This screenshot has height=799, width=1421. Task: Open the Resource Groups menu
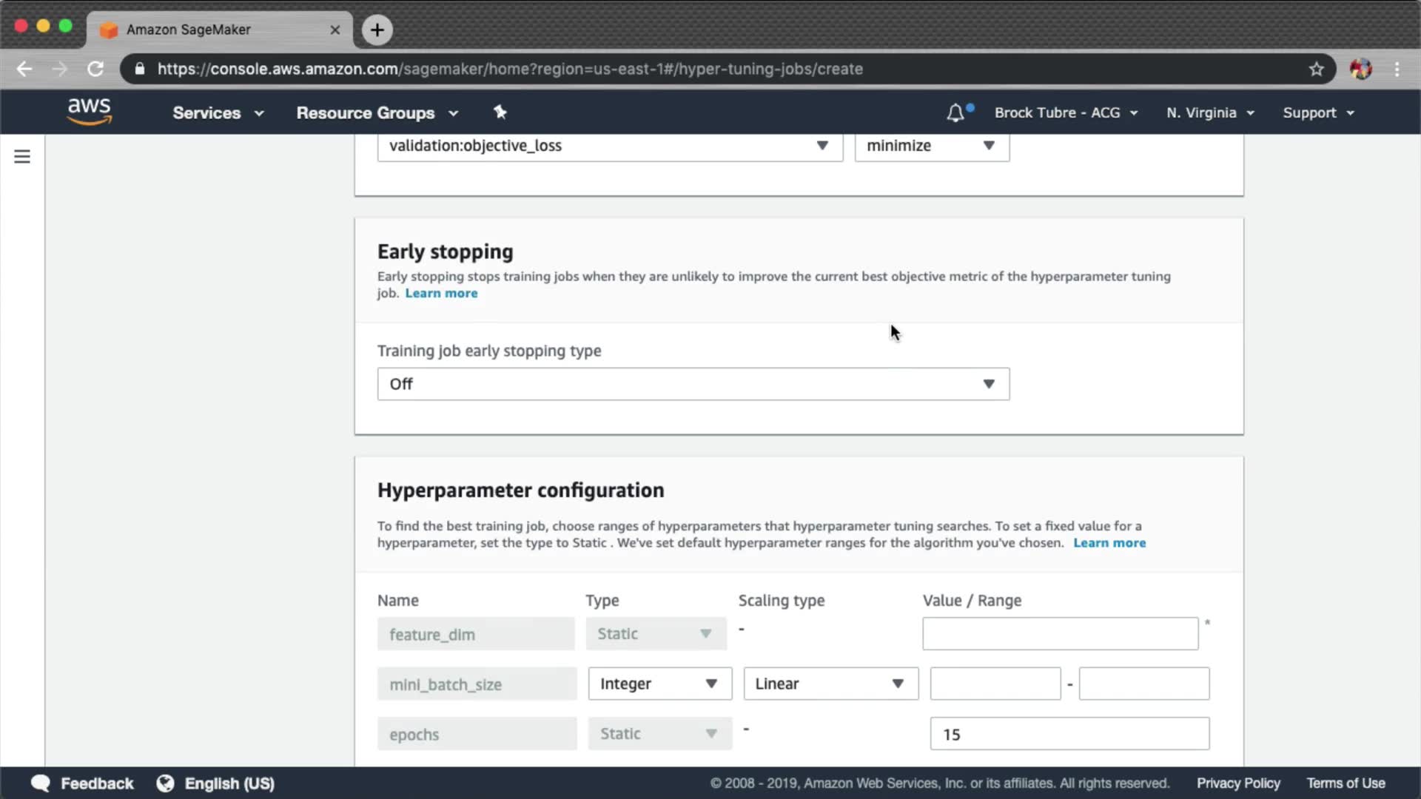[377, 112]
